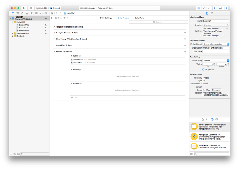This screenshot has height=169, width=239.
Task: Toggle the Wrap lines checkbox
Action: 203,69
